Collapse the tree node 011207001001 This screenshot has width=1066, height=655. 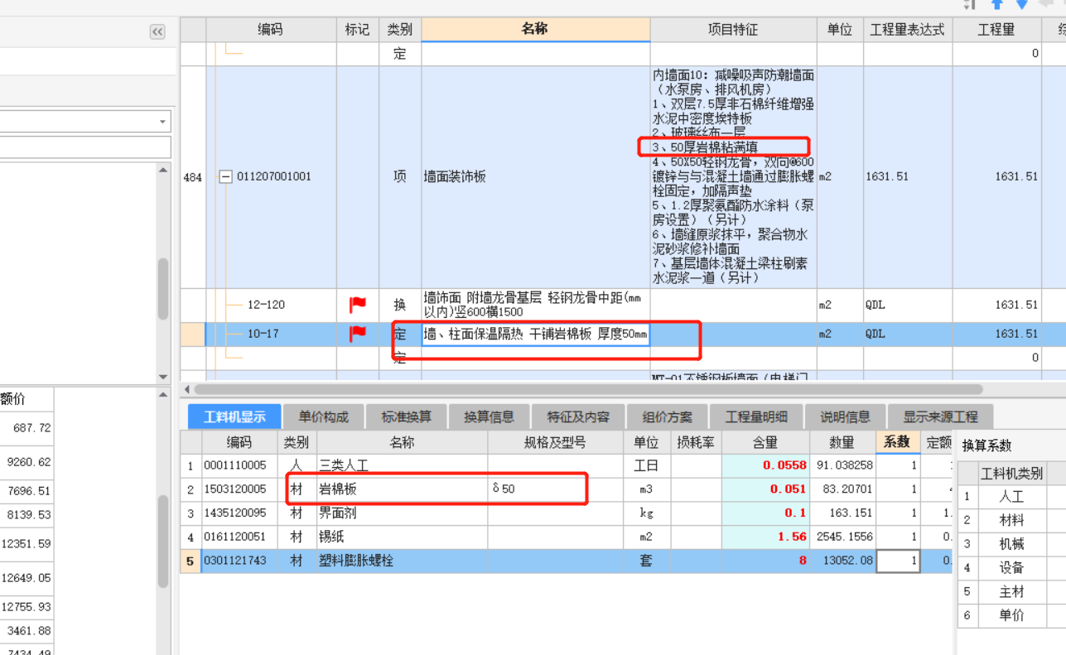pyautogui.click(x=225, y=176)
